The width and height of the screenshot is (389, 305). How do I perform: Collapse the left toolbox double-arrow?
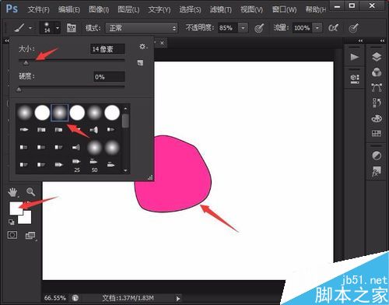[x=7, y=40]
